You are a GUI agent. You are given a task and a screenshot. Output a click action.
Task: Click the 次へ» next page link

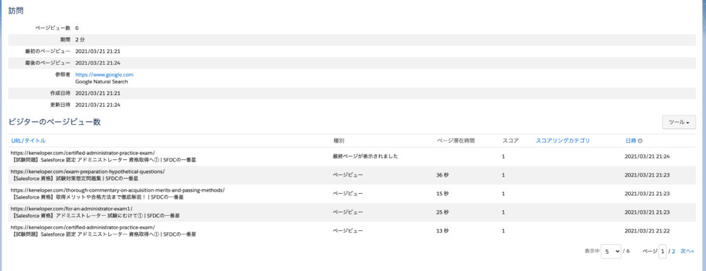pos(687,251)
